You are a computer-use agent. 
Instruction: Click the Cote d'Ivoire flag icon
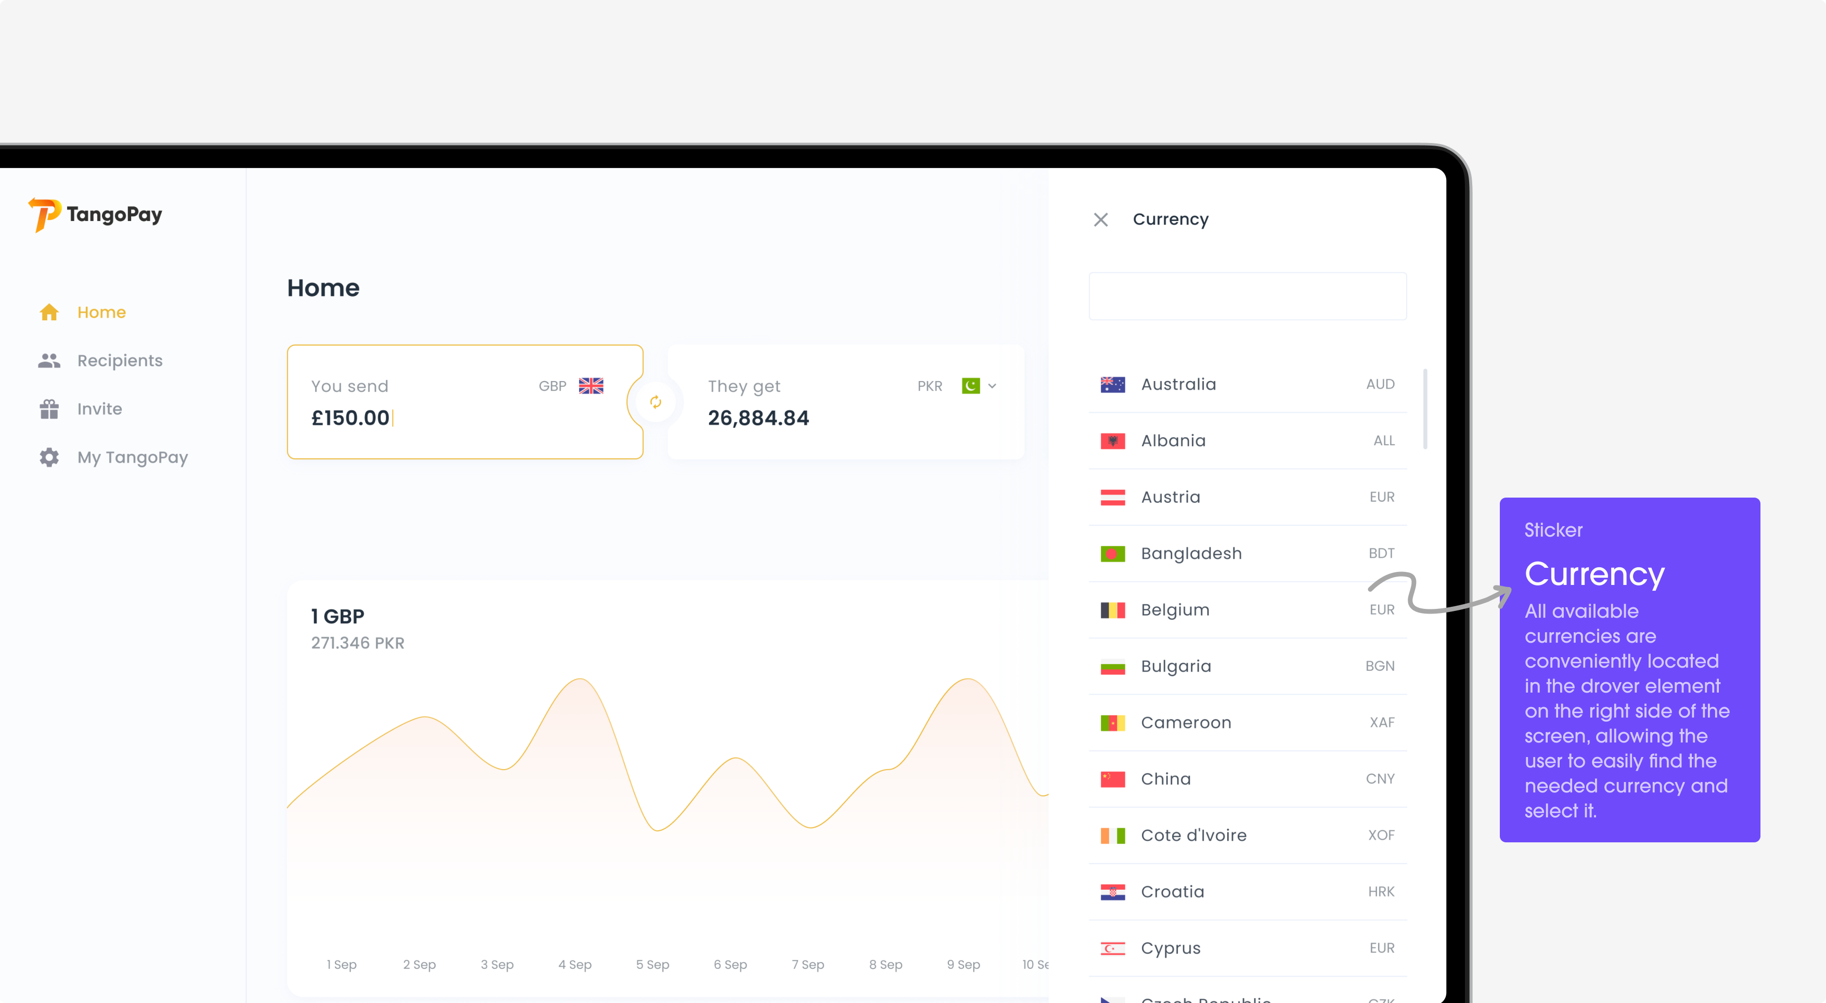pyautogui.click(x=1112, y=835)
